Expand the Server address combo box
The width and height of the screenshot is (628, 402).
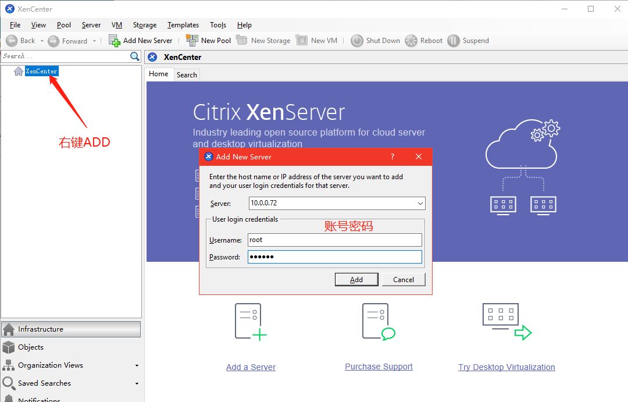click(x=420, y=203)
